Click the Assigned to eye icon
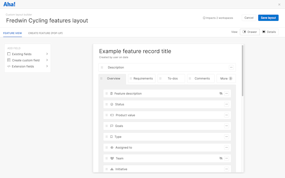 [x=112, y=148]
